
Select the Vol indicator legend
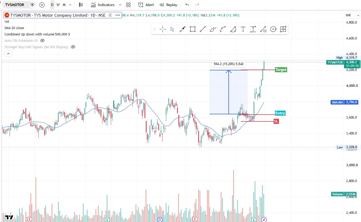click(x=7, y=22)
